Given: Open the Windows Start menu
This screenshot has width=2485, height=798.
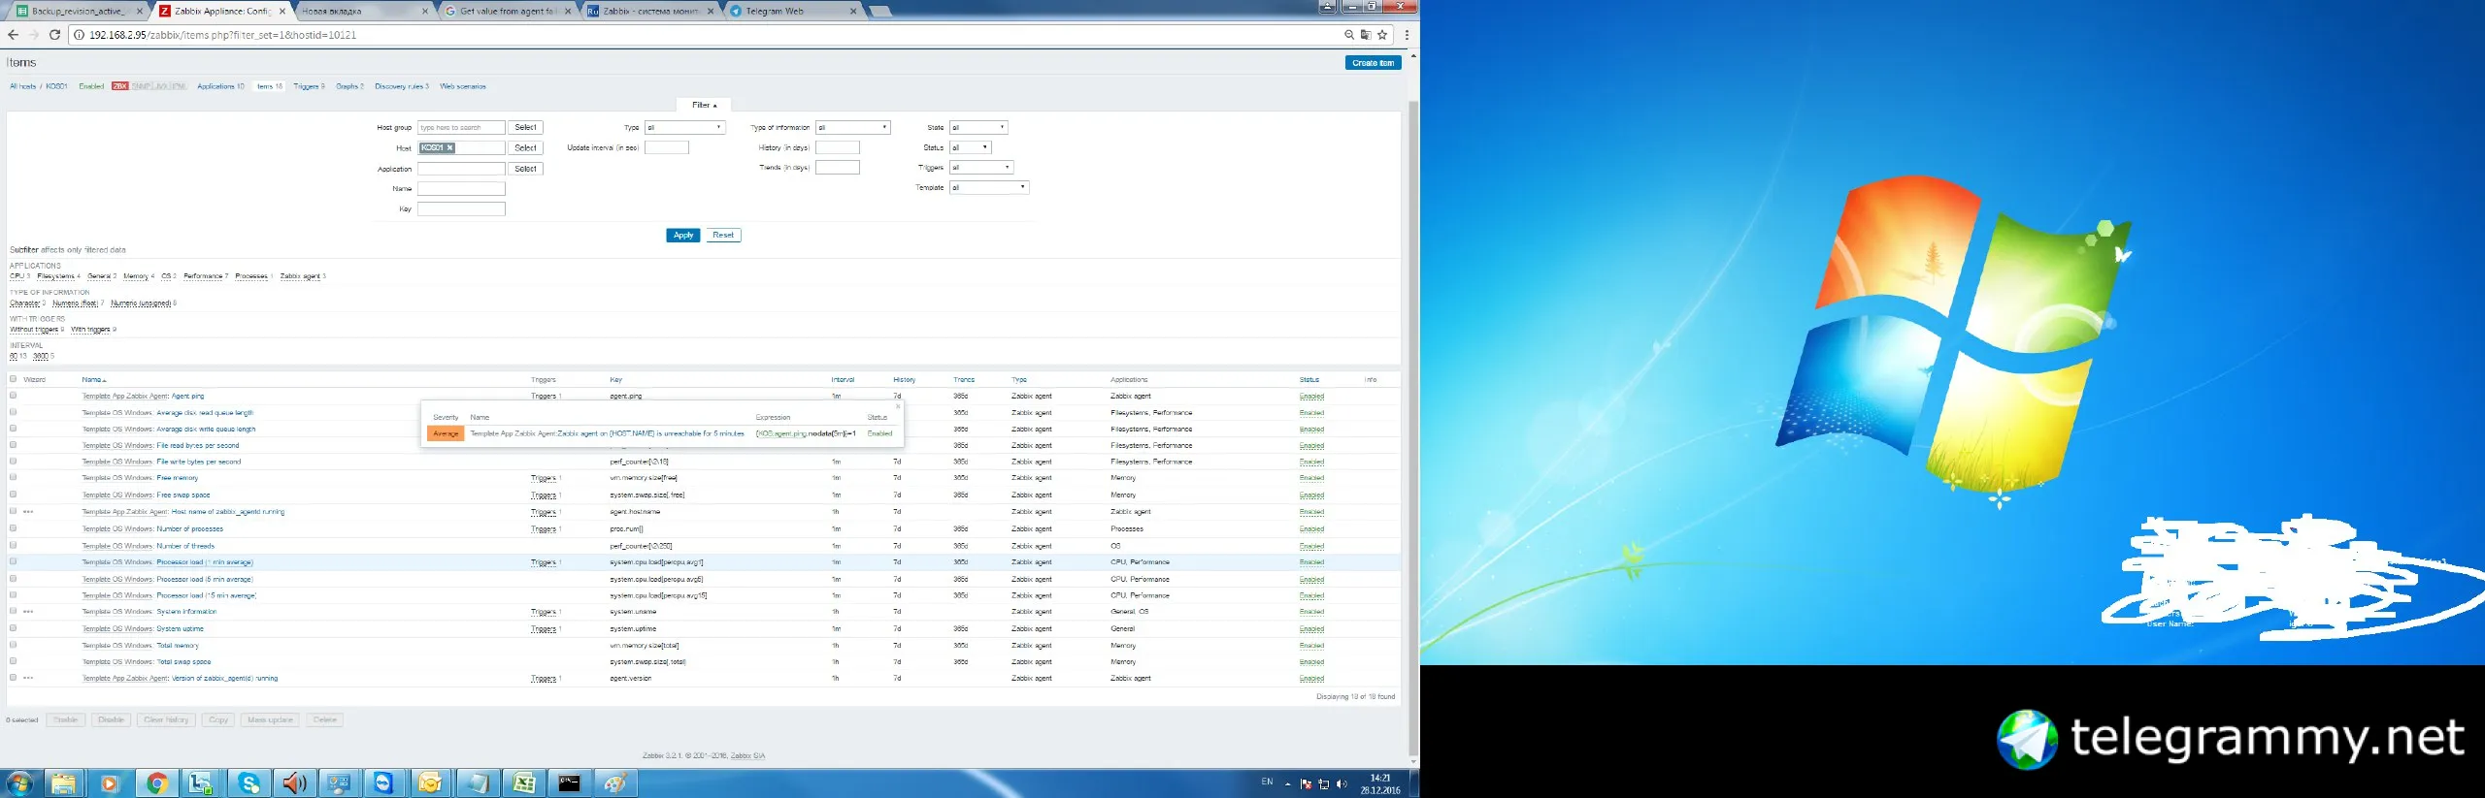Looking at the screenshot, I should click(18, 783).
